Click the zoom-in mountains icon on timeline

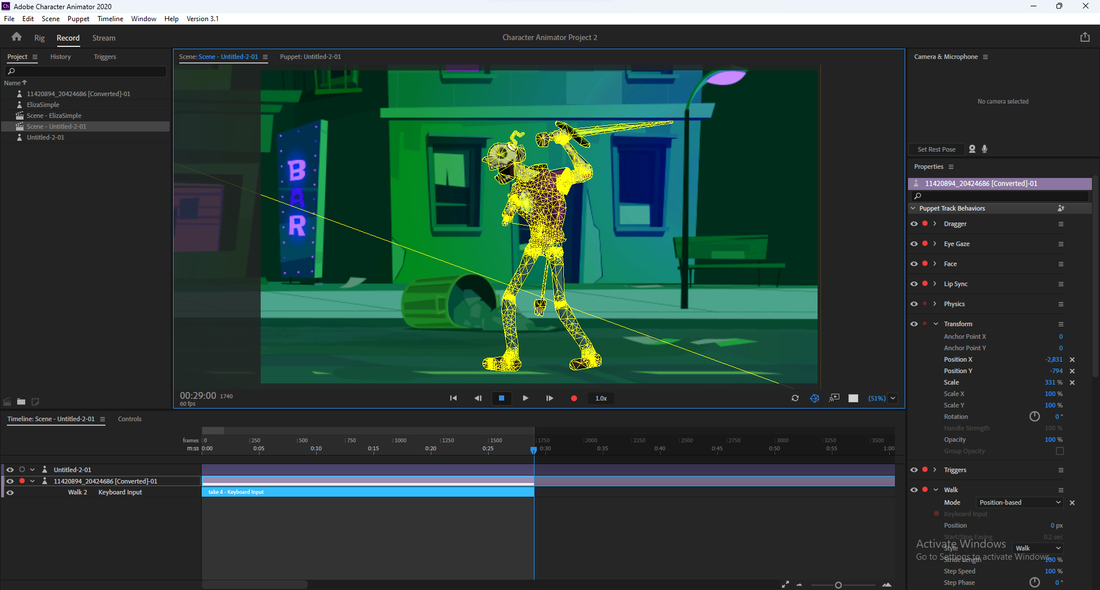887,584
